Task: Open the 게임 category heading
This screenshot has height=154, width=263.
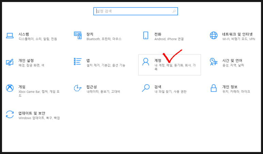Action: (22, 87)
